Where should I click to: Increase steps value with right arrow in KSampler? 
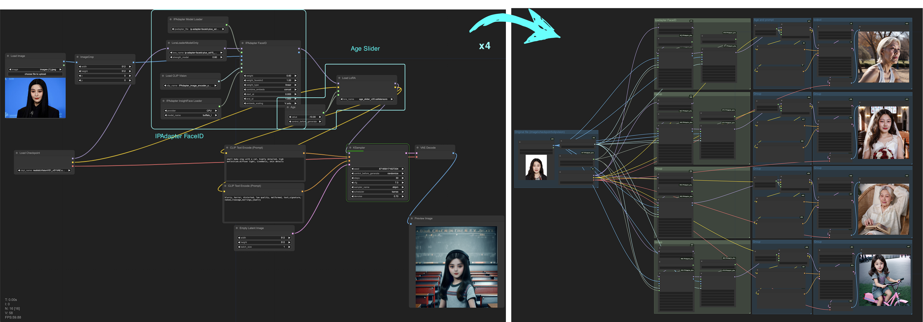click(403, 178)
